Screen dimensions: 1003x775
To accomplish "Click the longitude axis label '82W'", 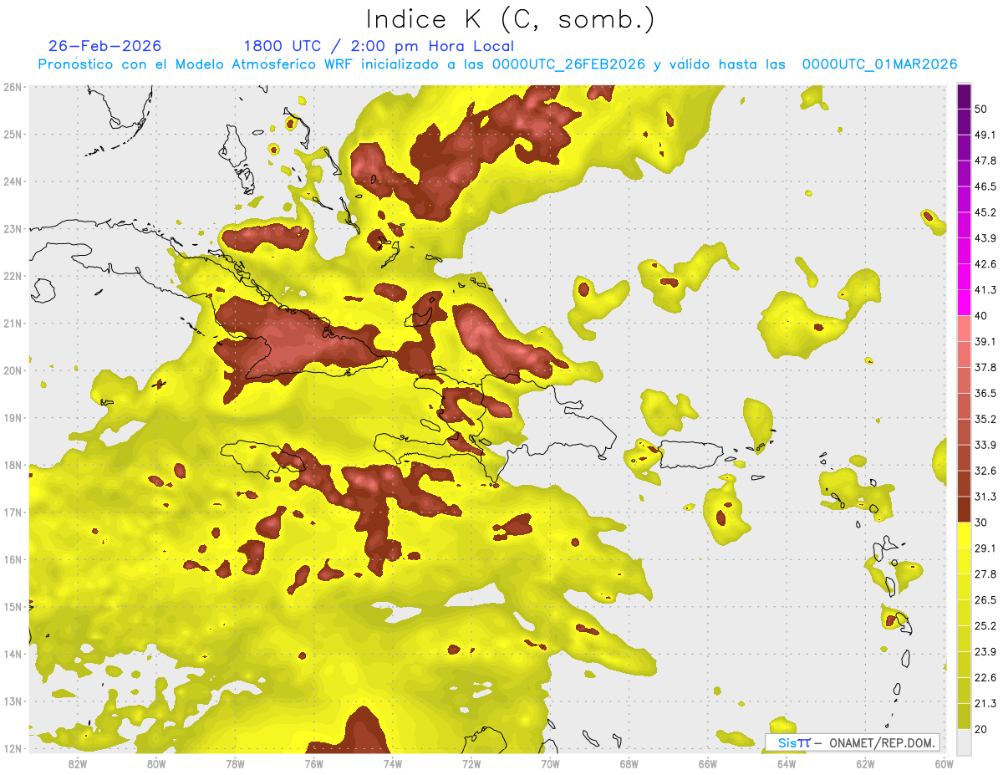I will (x=77, y=763).
